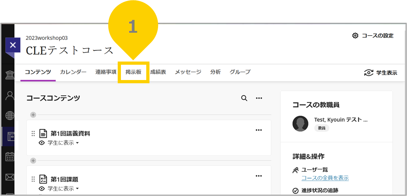Open the 掲示板 tab
Viewport: 407px width, 196px height.
coord(133,72)
